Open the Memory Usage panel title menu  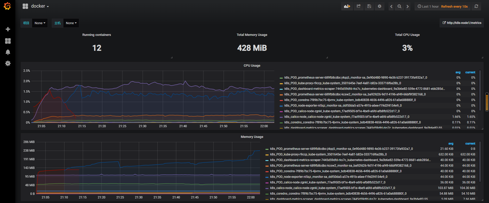click(252, 137)
